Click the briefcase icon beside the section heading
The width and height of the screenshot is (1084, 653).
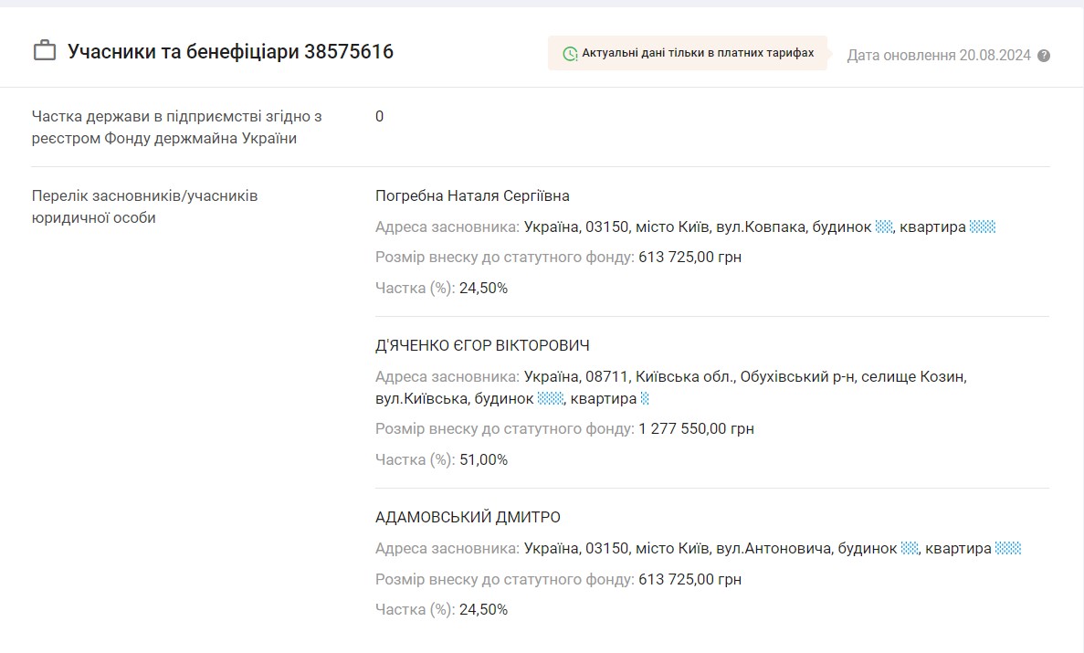[45, 51]
